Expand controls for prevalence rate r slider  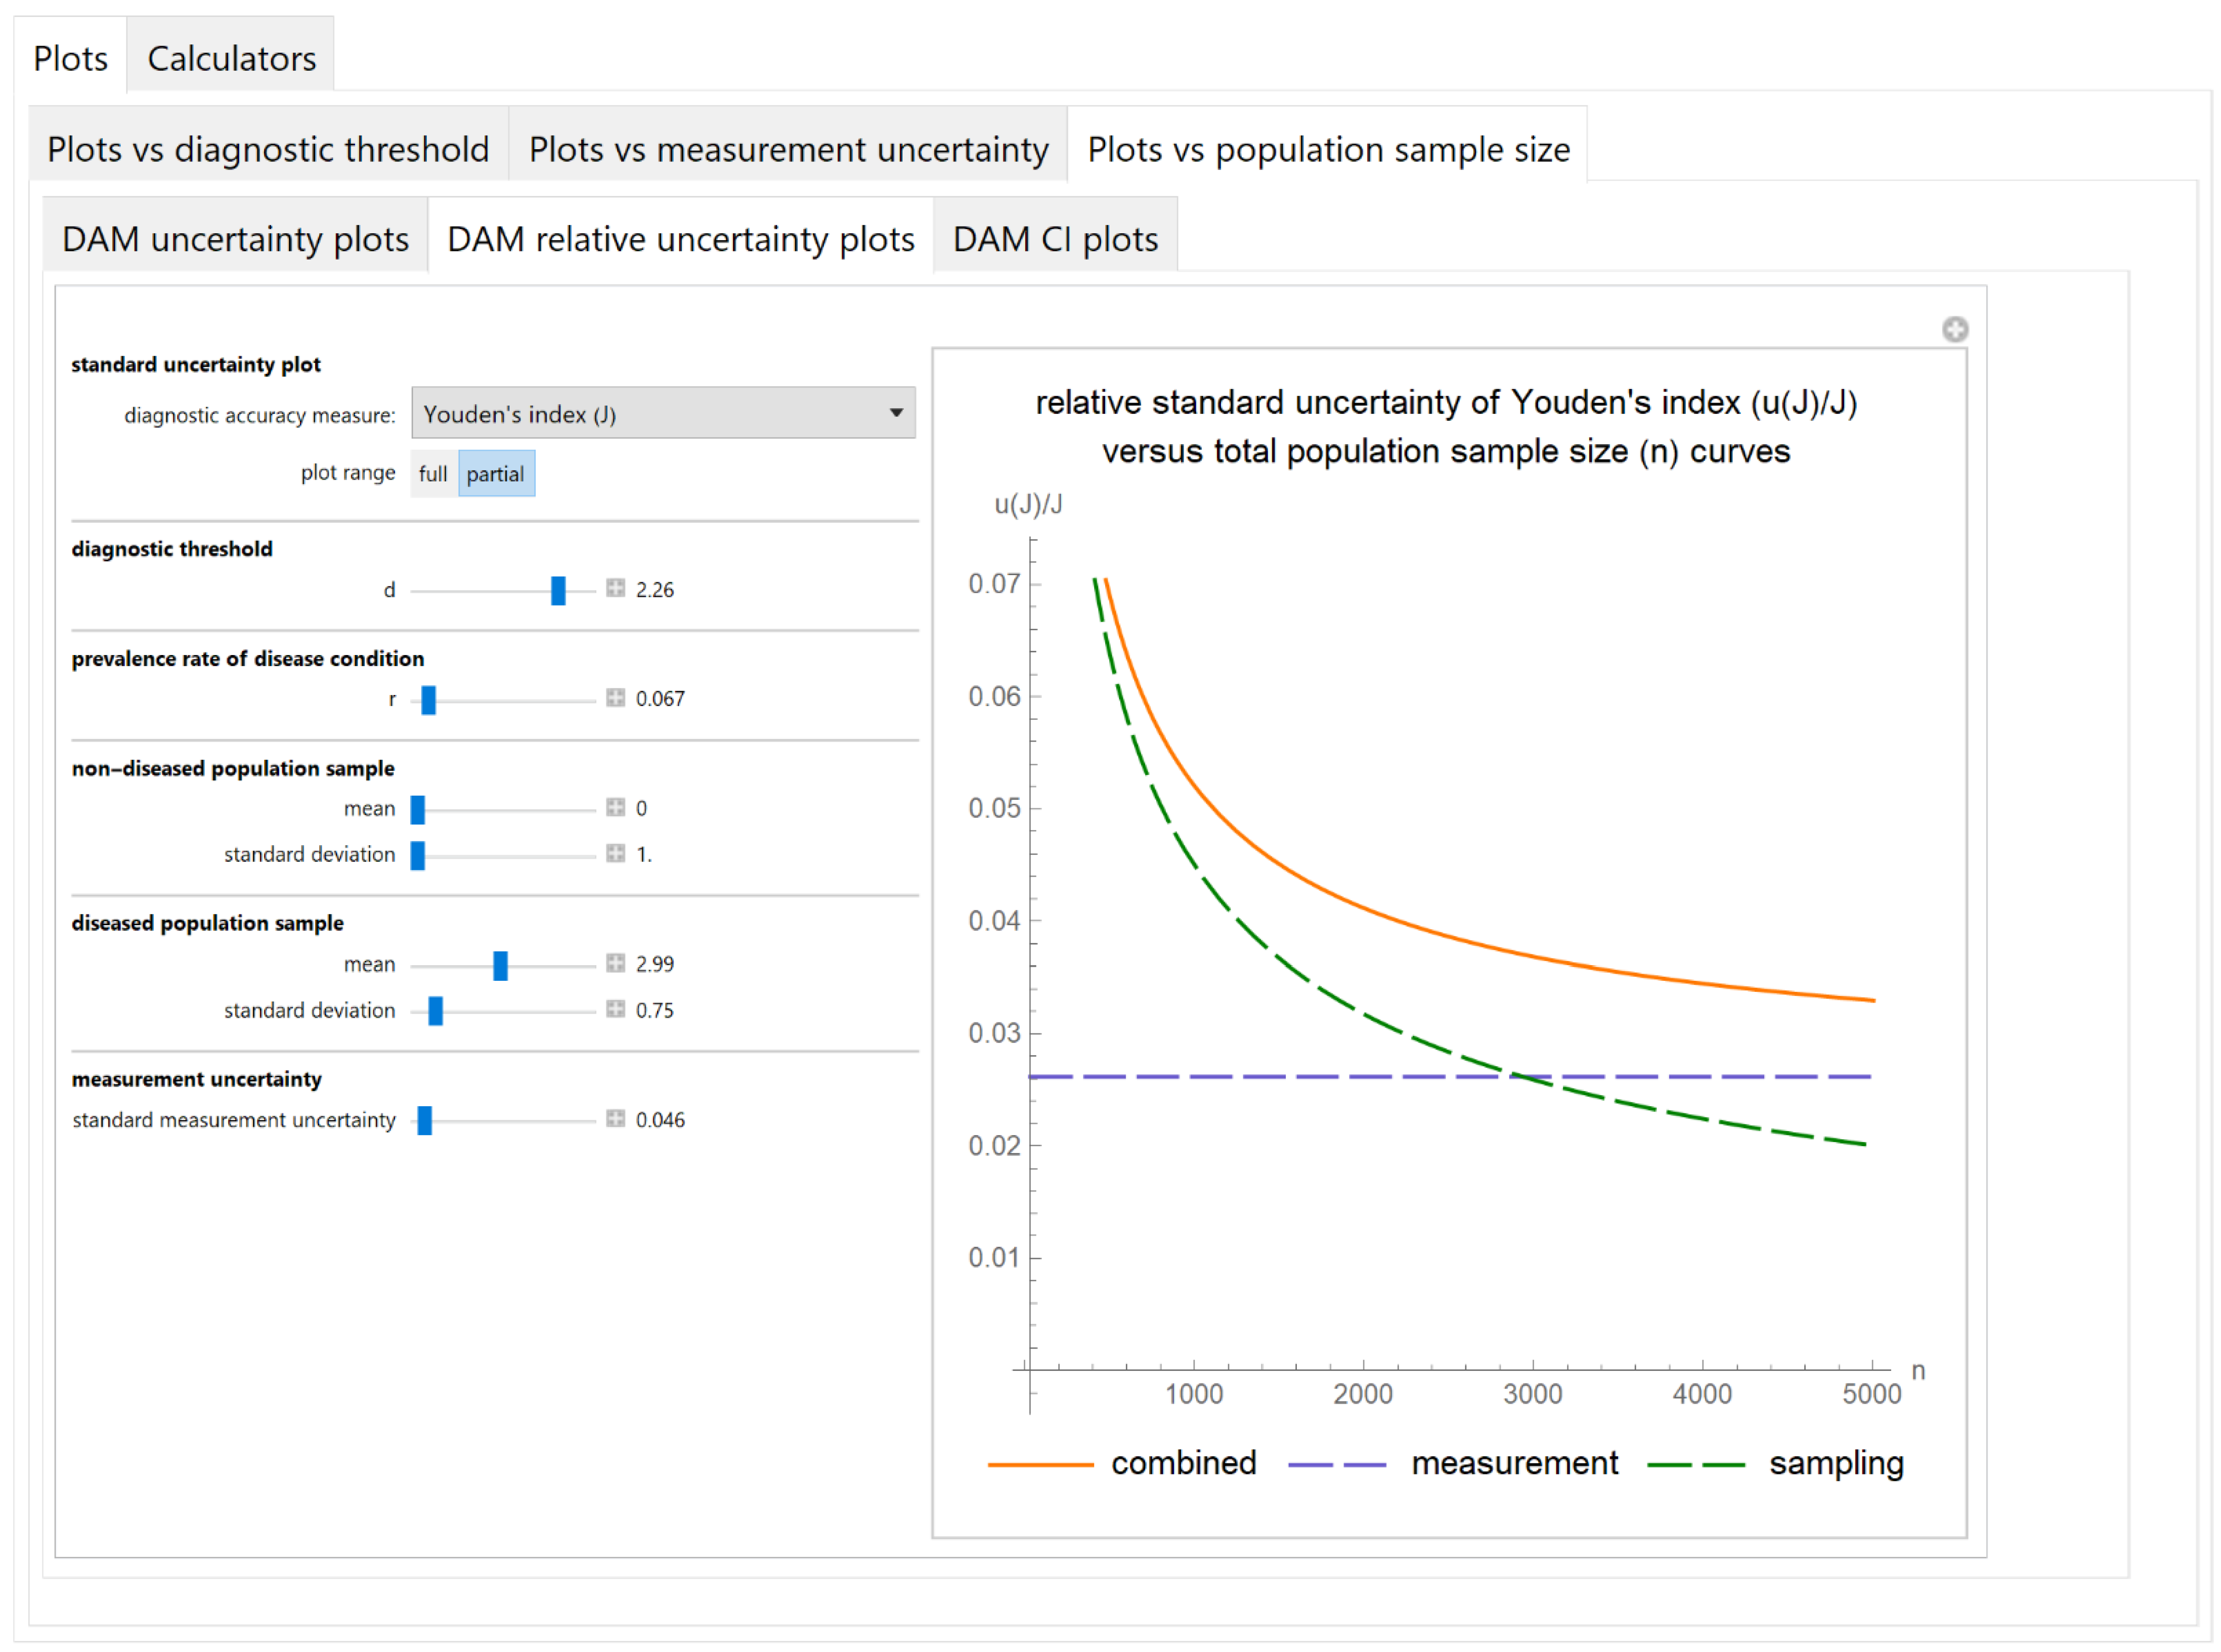(x=615, y=697)
